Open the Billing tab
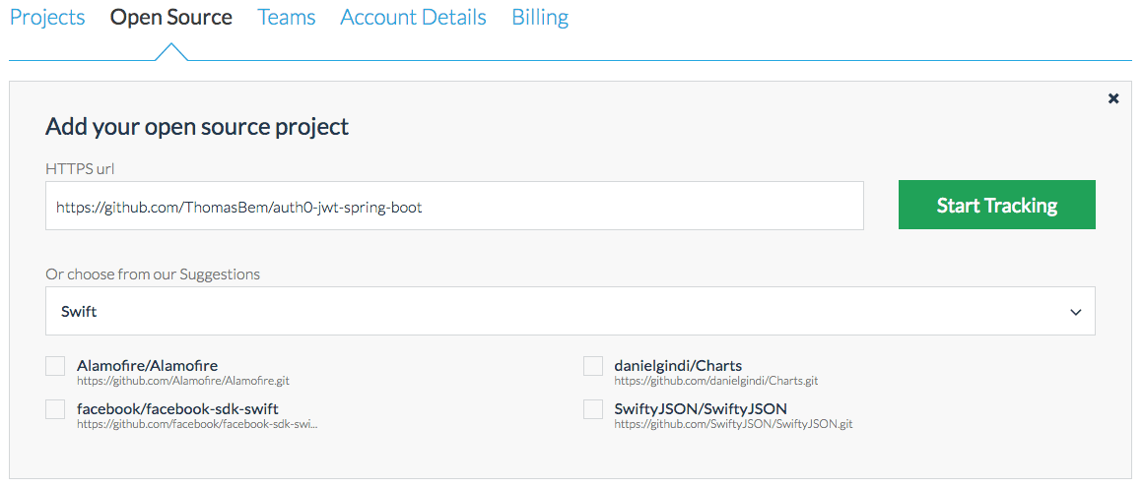Screen dimensions: 1143x488 pos(540,18)
